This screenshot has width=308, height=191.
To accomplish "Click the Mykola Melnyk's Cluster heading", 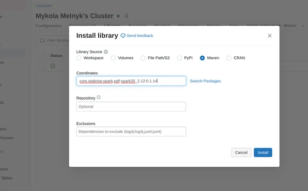I will [x=74, y=16].
